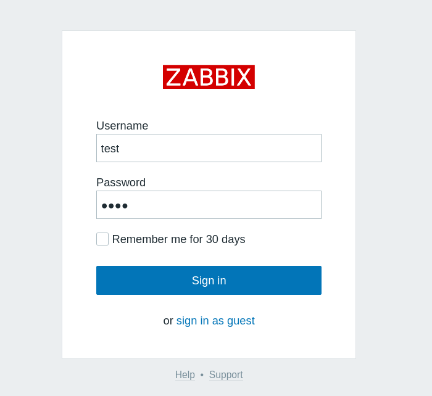Screen dimensions: 432x396
Task: Click the letter X in the logo
Action: click(244, 78)
